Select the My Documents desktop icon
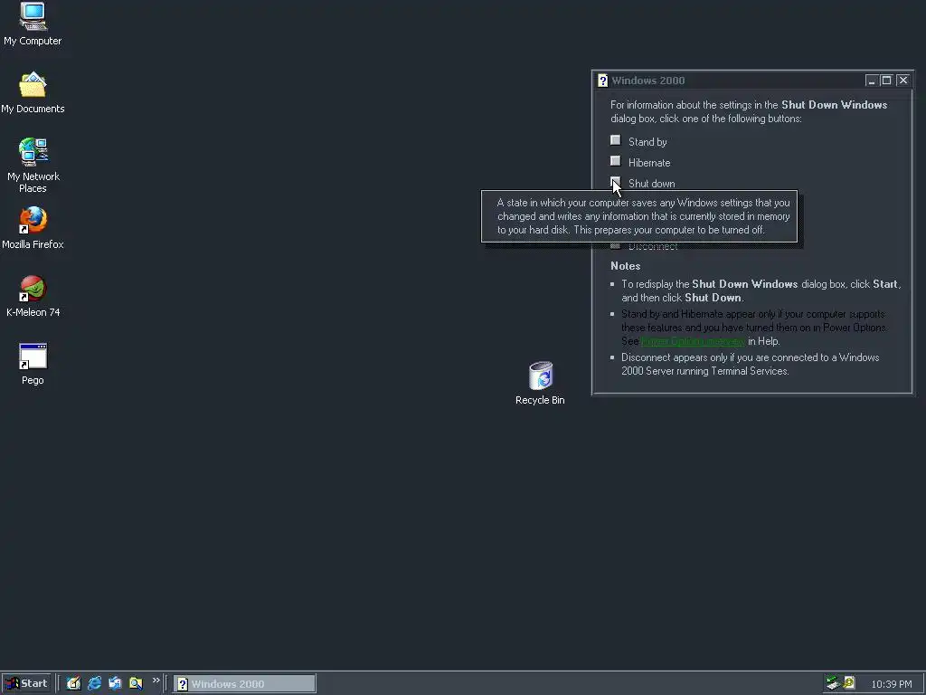The width and height of the screenshot is (926, 695). 33,92
